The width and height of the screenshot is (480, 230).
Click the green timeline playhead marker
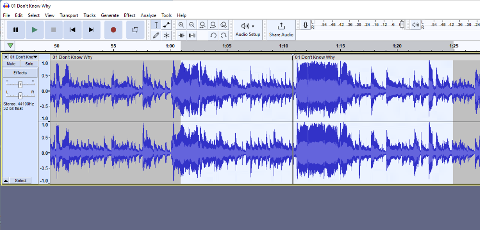[x=11, y=46]
